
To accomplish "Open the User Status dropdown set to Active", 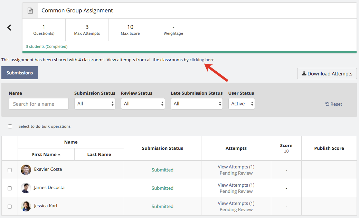I will click(242, 104).
